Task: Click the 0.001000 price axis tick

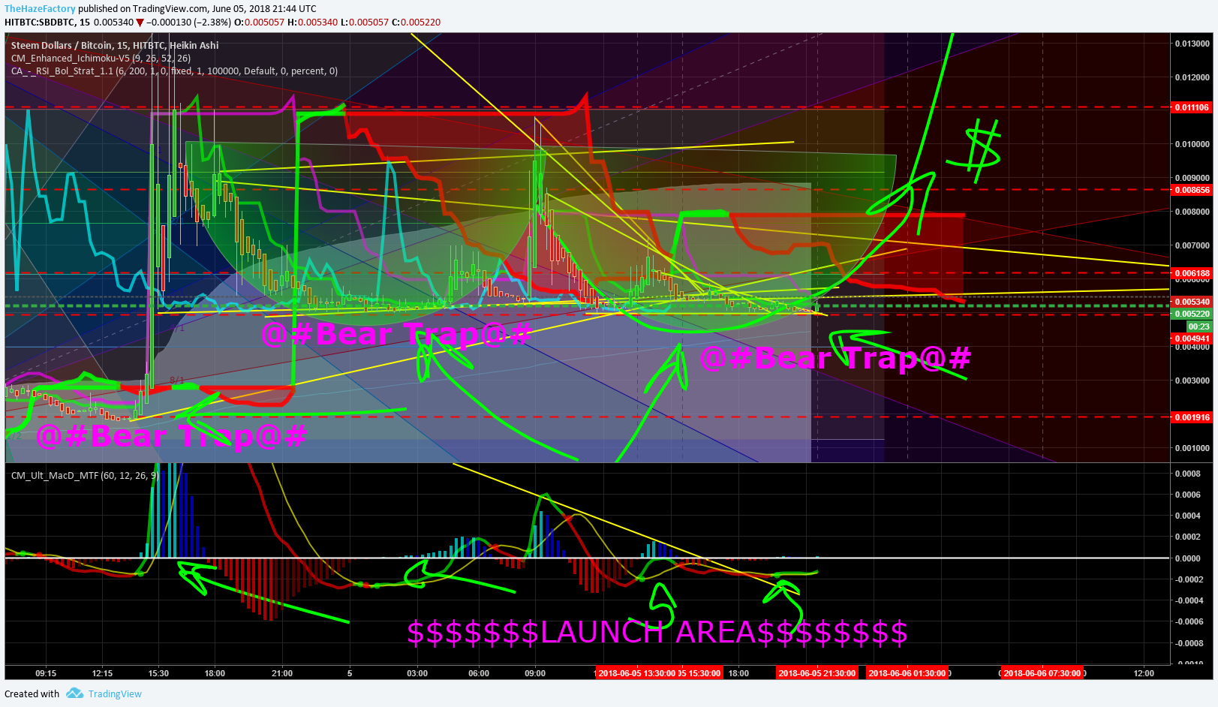Action: [1192, 448]
